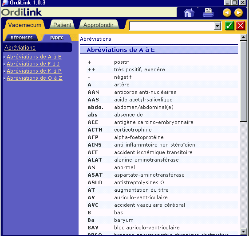This screenshot has width=249, height=236.
Task: Click the vertical scrollbar thumb
Action: point(243,81)
